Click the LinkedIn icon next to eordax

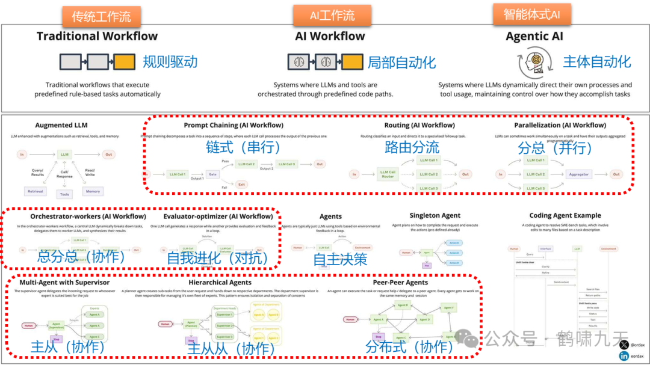624,355
